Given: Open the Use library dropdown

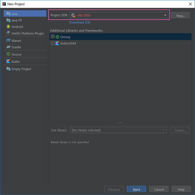Looking at the screenshot, I should tap(118, 130).
